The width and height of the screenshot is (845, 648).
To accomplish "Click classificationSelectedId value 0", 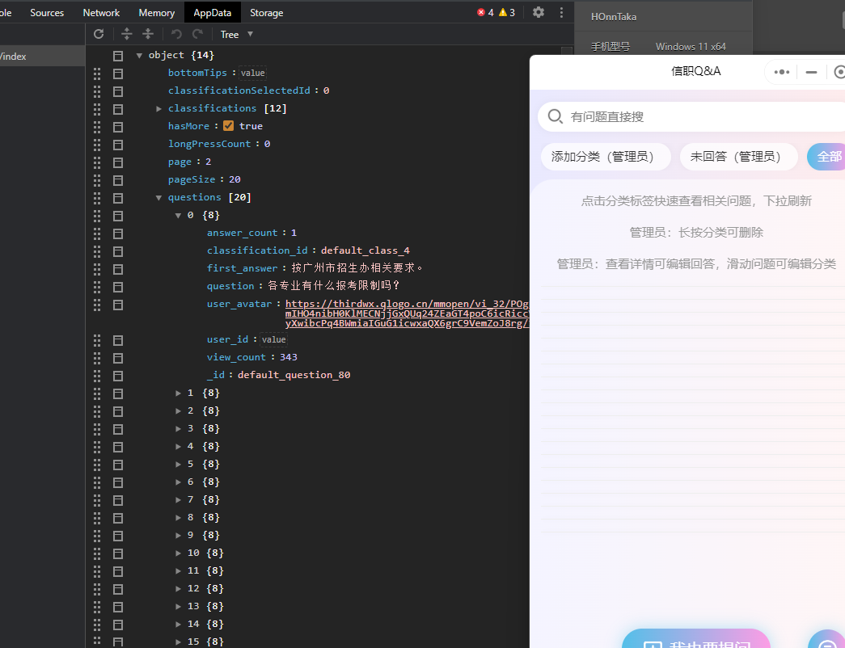I will pos(326,91).
